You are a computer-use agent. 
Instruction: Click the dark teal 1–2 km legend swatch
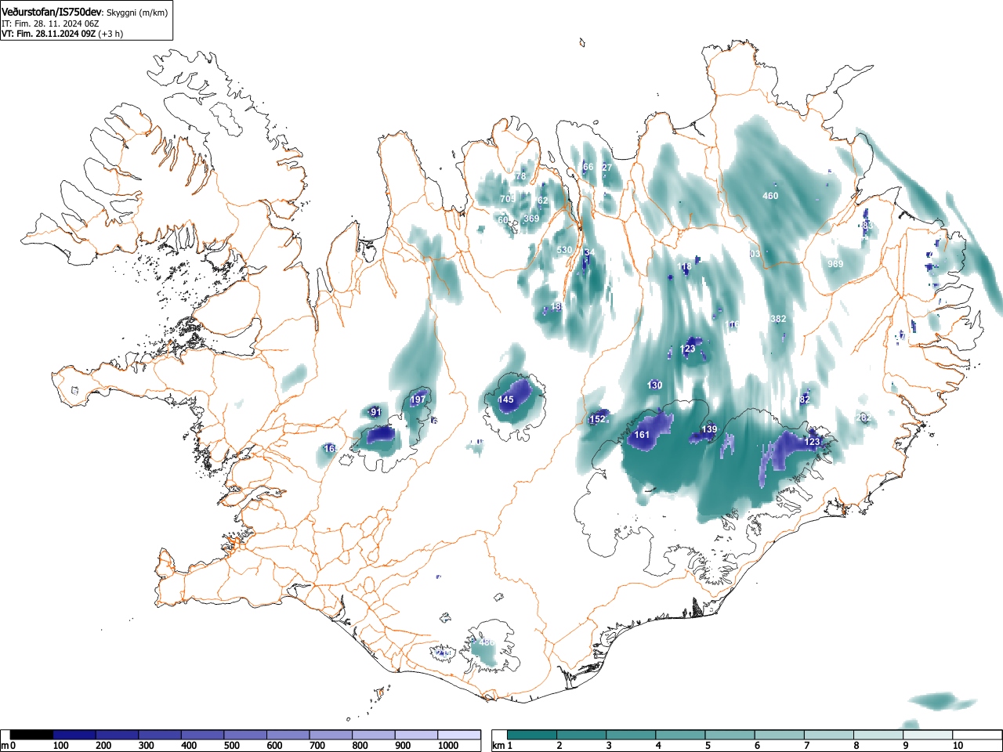532,735
